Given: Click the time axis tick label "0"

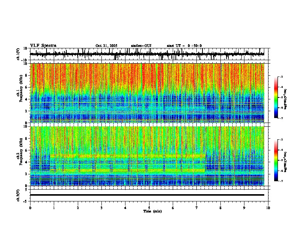Looking at the screenshot, I should tap(30, 208).
